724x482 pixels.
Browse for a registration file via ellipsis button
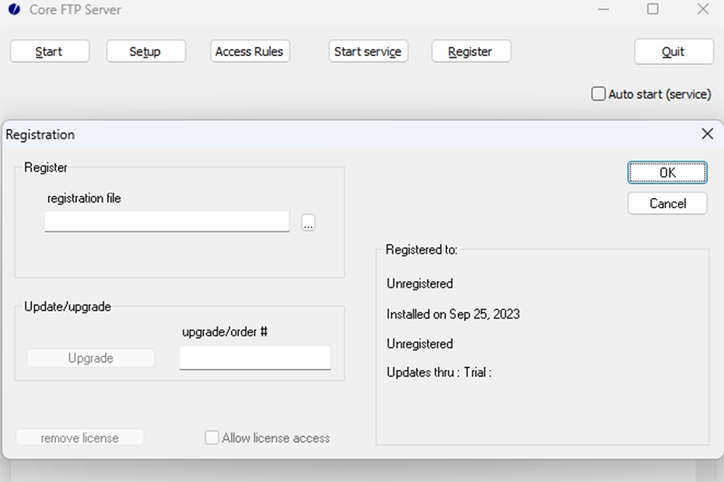click(308, 222)
